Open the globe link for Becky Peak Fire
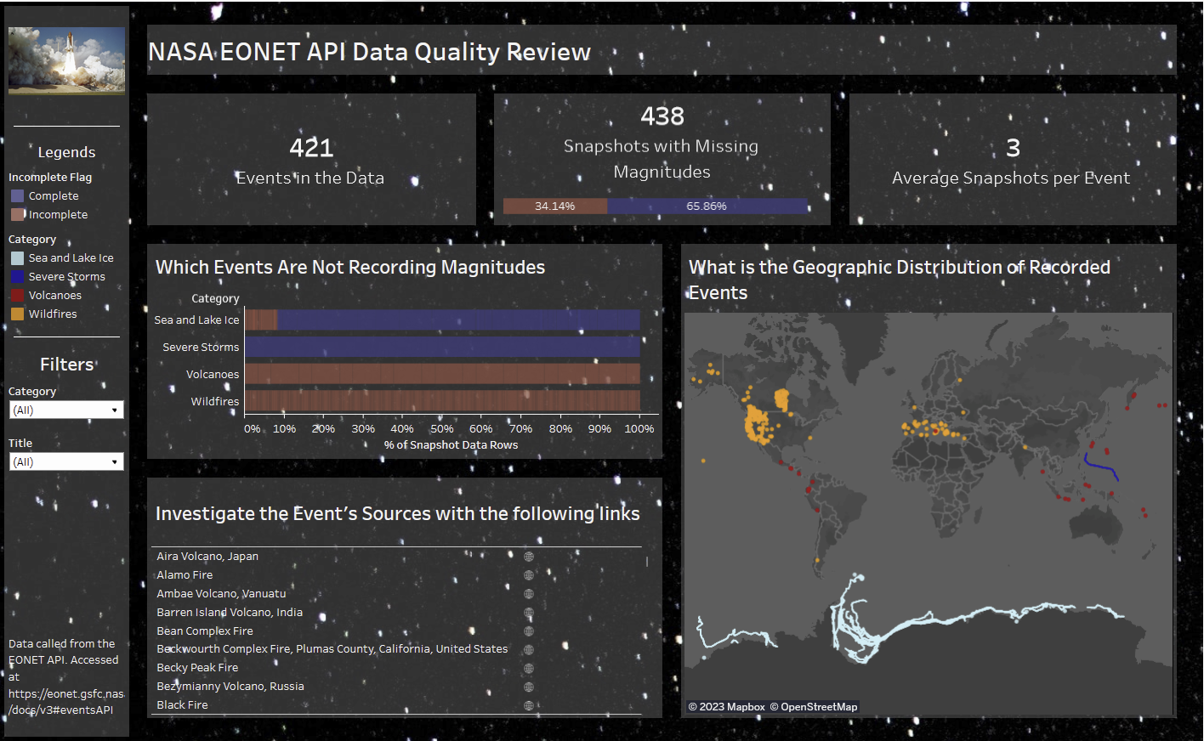The height and width of the screenshot is (741, 1204). pos(529,668)
